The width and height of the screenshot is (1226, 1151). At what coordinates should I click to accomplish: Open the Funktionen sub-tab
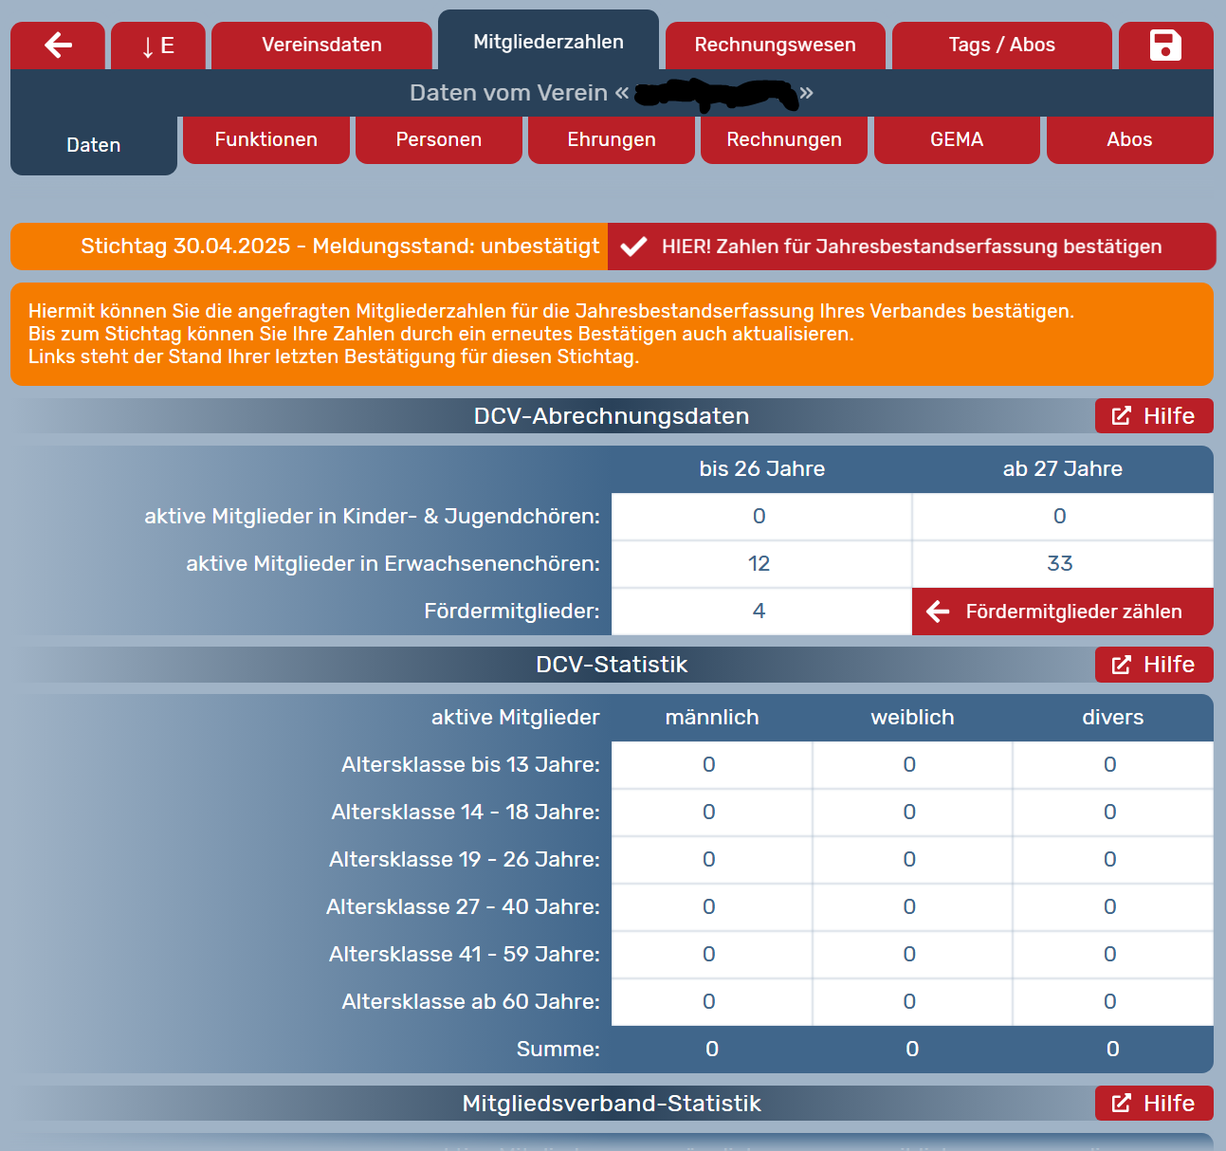tap(265, 139)
